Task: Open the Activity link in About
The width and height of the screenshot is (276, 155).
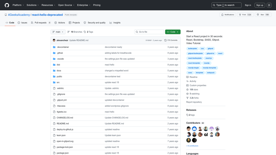Action: [191, 81]
